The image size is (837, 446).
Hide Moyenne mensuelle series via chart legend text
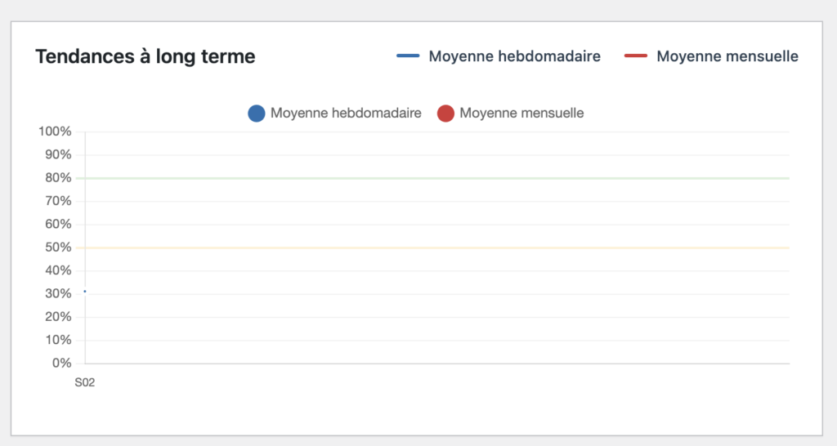[x=521, y=114]
